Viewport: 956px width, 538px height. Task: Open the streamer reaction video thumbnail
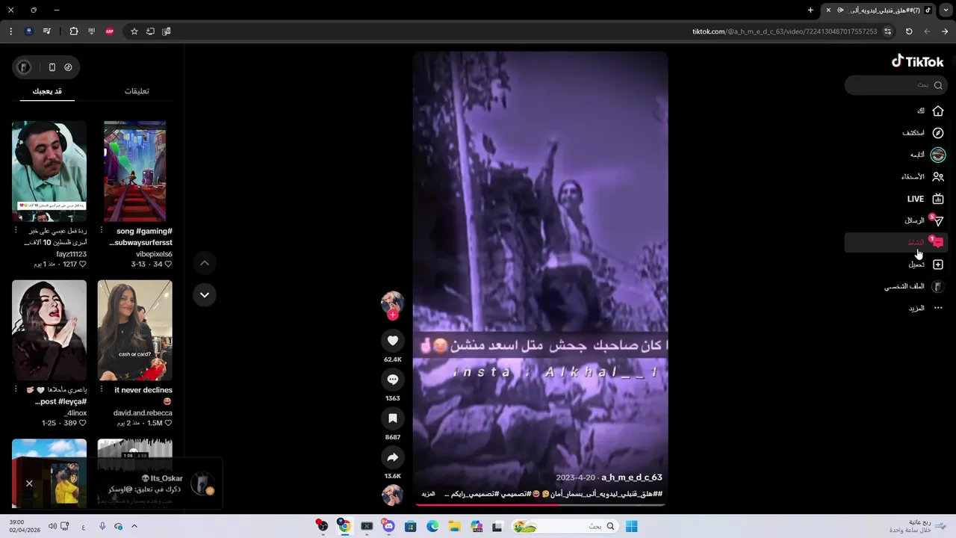point(49,171)
